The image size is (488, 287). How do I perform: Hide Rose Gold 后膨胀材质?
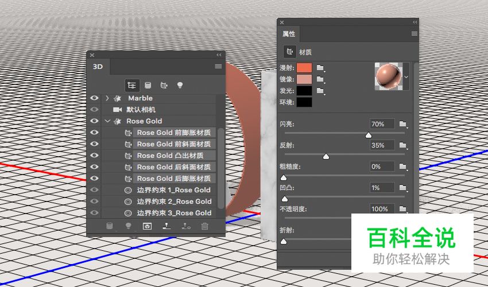click(94, 179)
